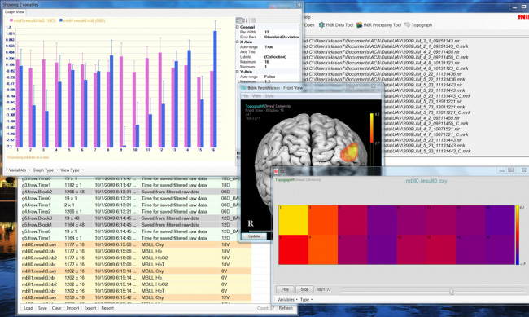Select the mbll0.result0.oxy row
529x317 pixels.
coord(136,244)
